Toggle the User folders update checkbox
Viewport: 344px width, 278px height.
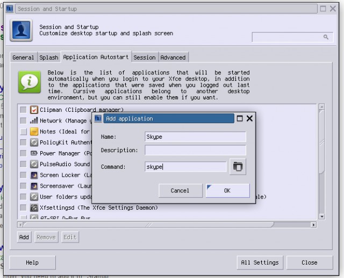tap(23, 197)
